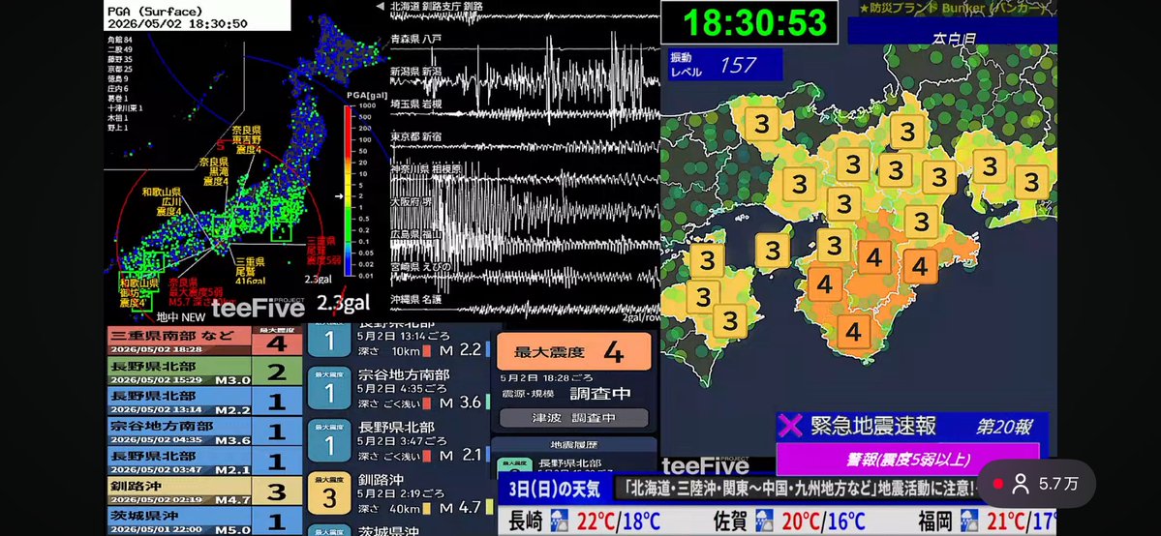Select the 長野県北部 M3.0 row
Viewport: 1161px width, 536px height.
point(205,371)
